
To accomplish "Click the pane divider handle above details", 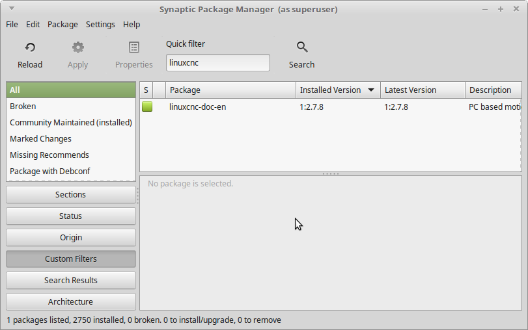I will click(x=331, y=173).
